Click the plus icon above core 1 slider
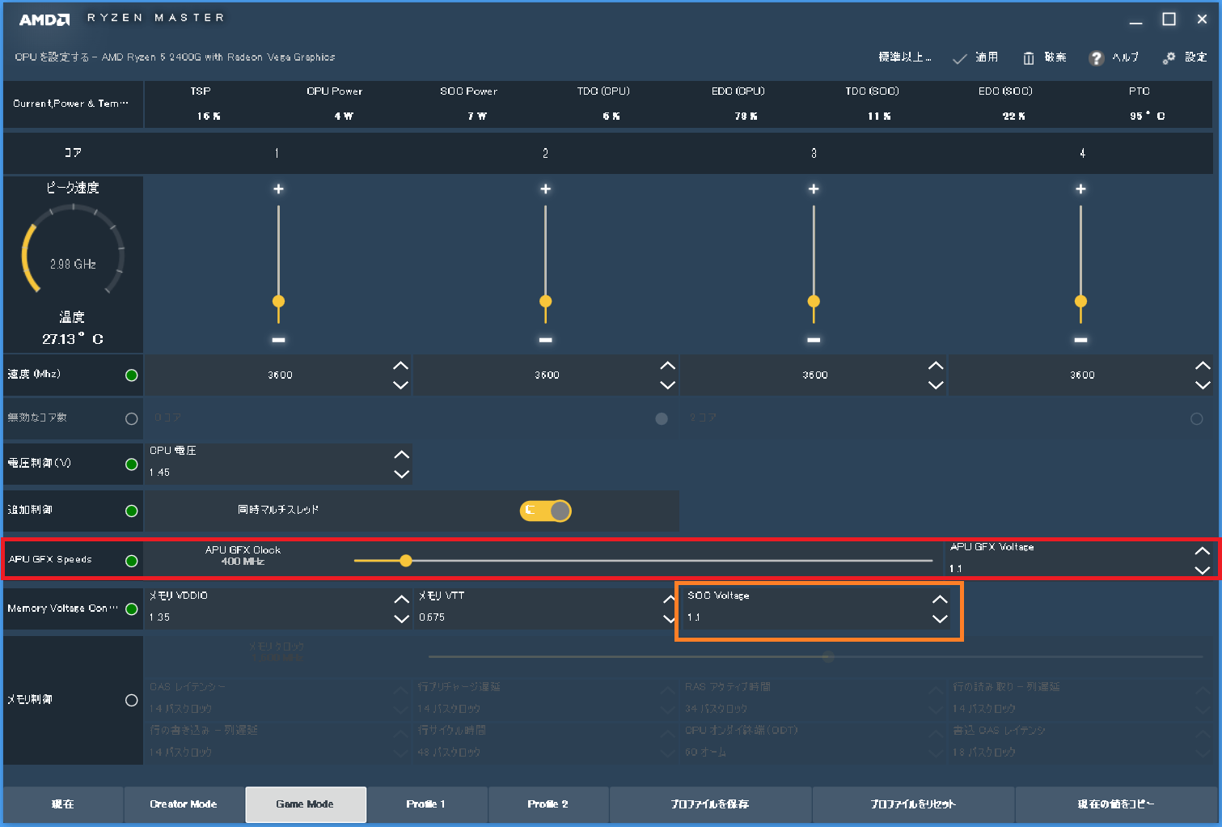 point(278,189)
